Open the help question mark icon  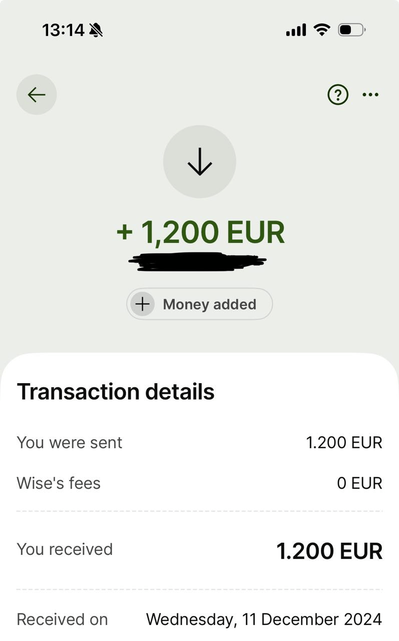tap(338, 95)
